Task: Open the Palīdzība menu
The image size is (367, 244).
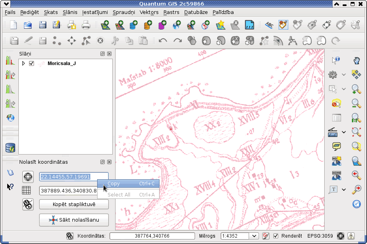Action: pyautogui.click(x=223, y=12)
